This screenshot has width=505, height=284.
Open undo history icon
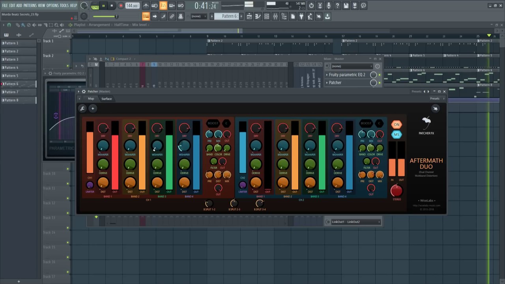click(x=311, y=6)
